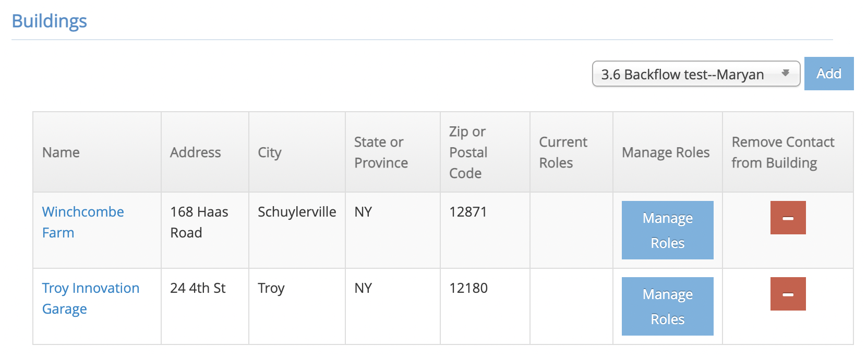Click the Buildings section heading
This screenshot has width=867, height=357.
pyautogui.click(x=49, y=21)
